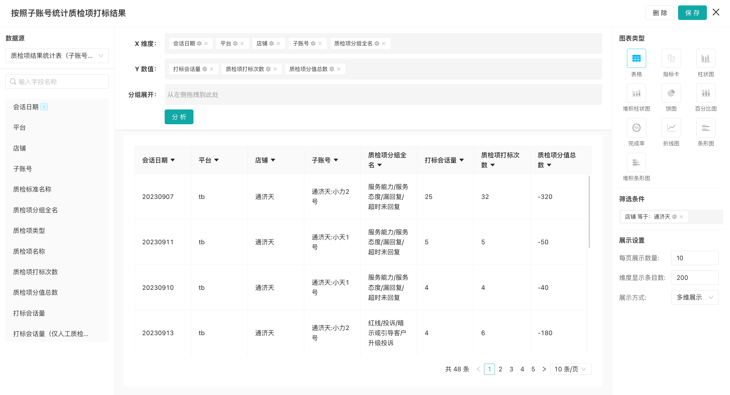Remove 质检项分组全名 tag from X dimensions
Image resolution: width=730 pixels, height=395 pixels.
[384, 44]
